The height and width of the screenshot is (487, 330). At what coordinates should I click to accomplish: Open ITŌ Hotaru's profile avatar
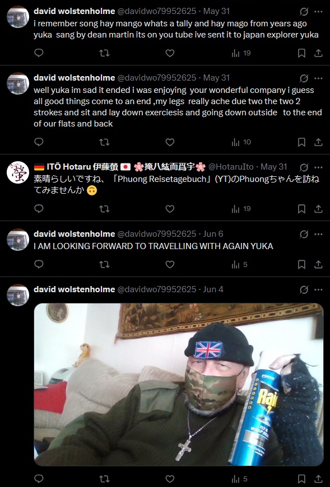coord(18,172)
